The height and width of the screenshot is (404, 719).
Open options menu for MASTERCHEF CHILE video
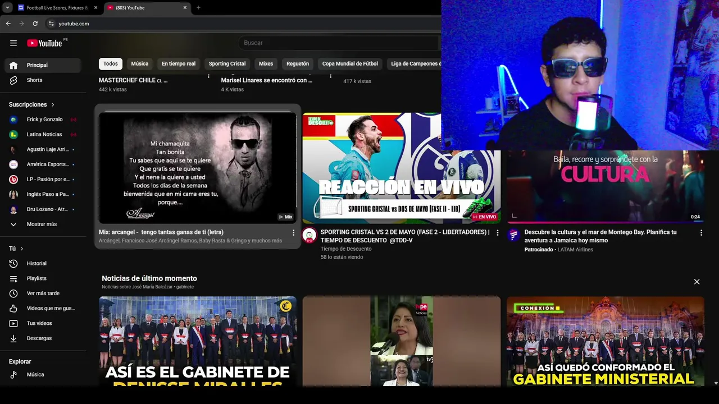click(208, 76)
